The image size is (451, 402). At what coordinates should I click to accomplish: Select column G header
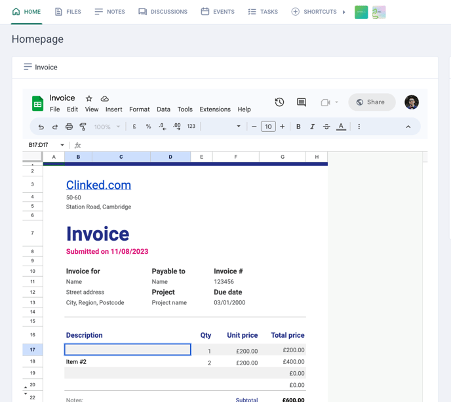click(x=283, y=157)
